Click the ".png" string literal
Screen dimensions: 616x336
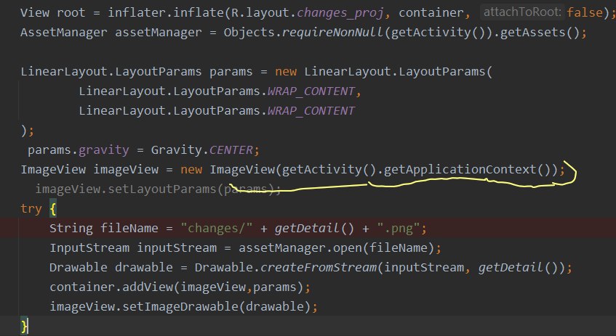[399, 228]
